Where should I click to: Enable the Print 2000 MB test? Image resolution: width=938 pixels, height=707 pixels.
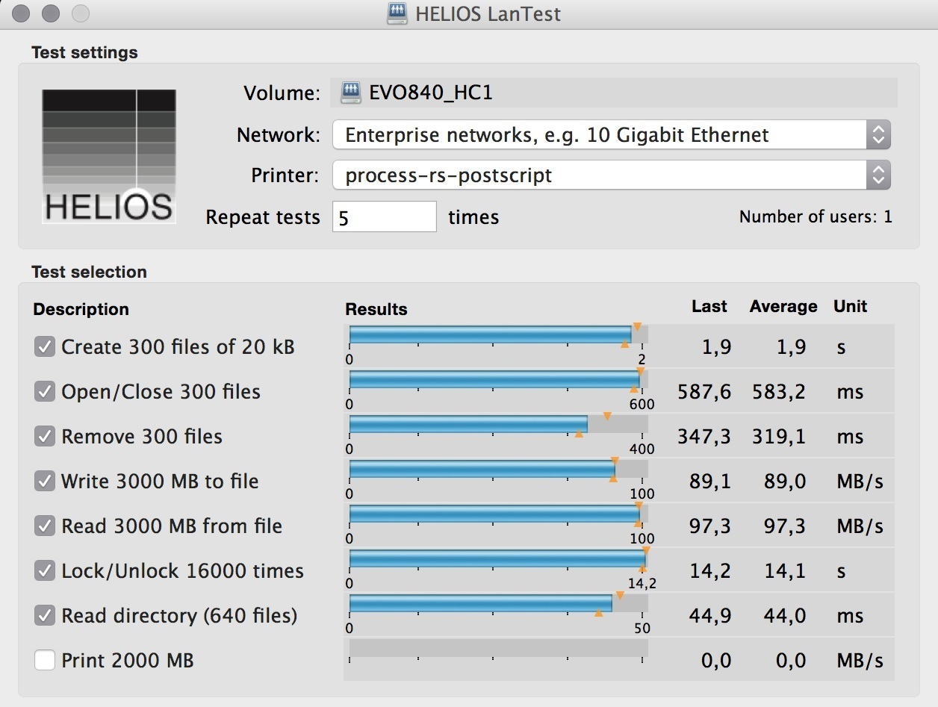point(45,660)
